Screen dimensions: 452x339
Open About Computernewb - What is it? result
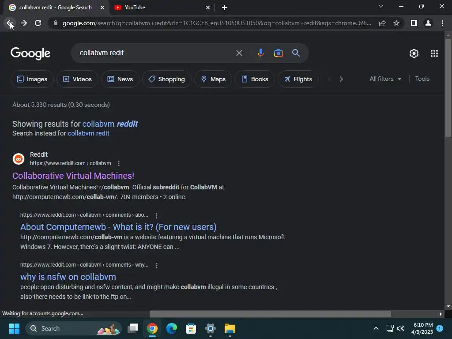[x=118, y=227]
